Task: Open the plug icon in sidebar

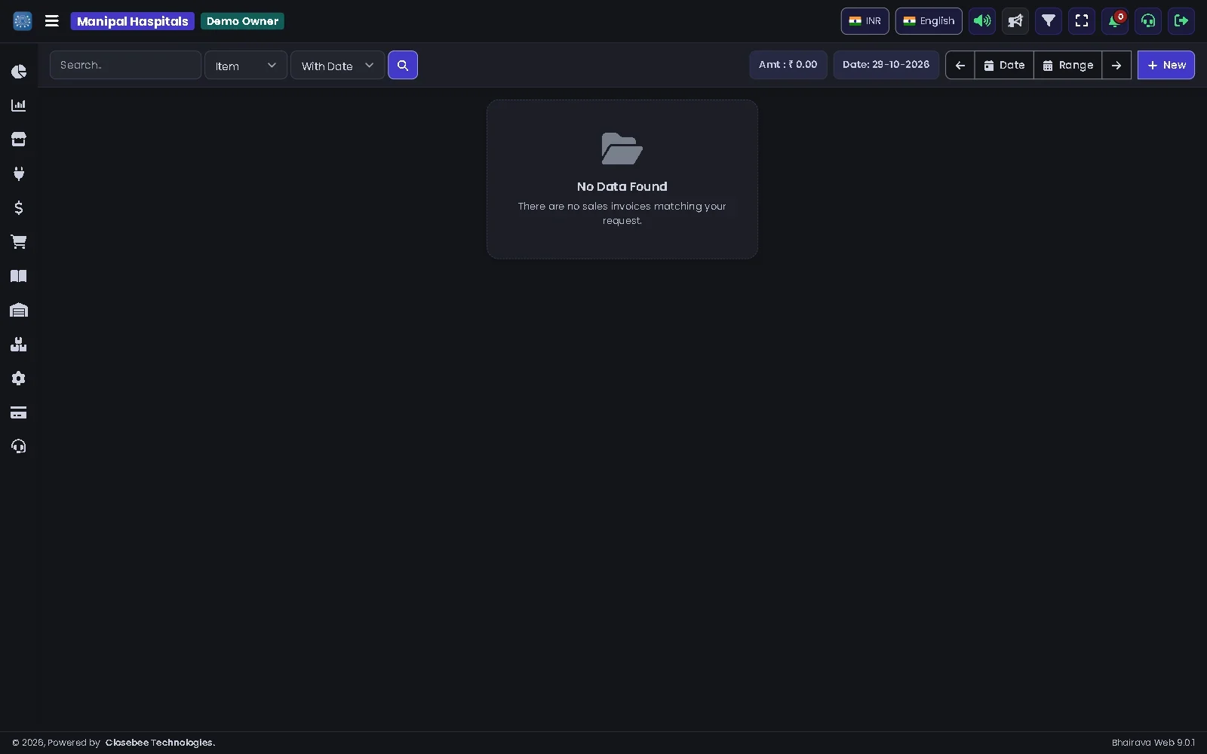Action: click(x=19, y=173)
